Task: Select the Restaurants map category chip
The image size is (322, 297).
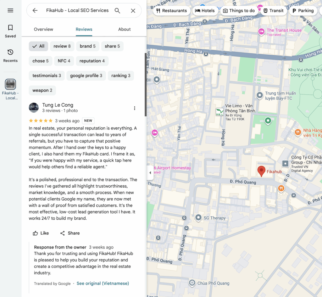Action: click(171, 11)
